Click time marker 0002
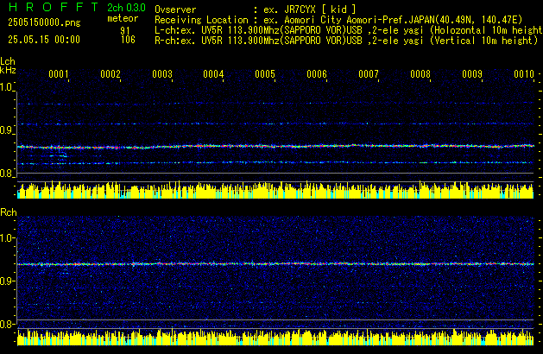 coord(110,74)
